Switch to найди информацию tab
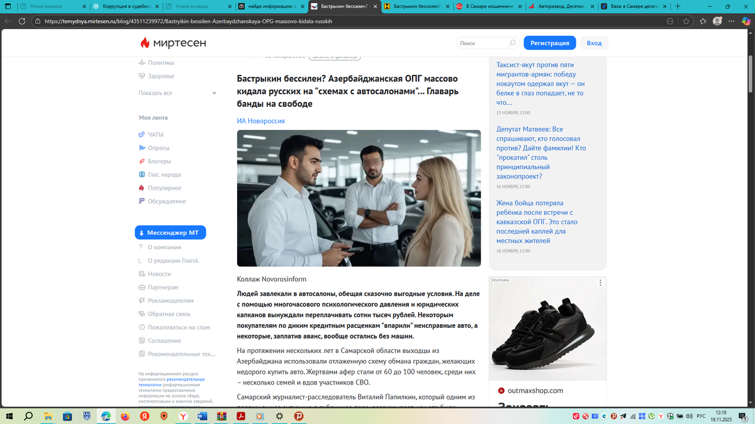 pyautogui.click(x=271, y=6)
